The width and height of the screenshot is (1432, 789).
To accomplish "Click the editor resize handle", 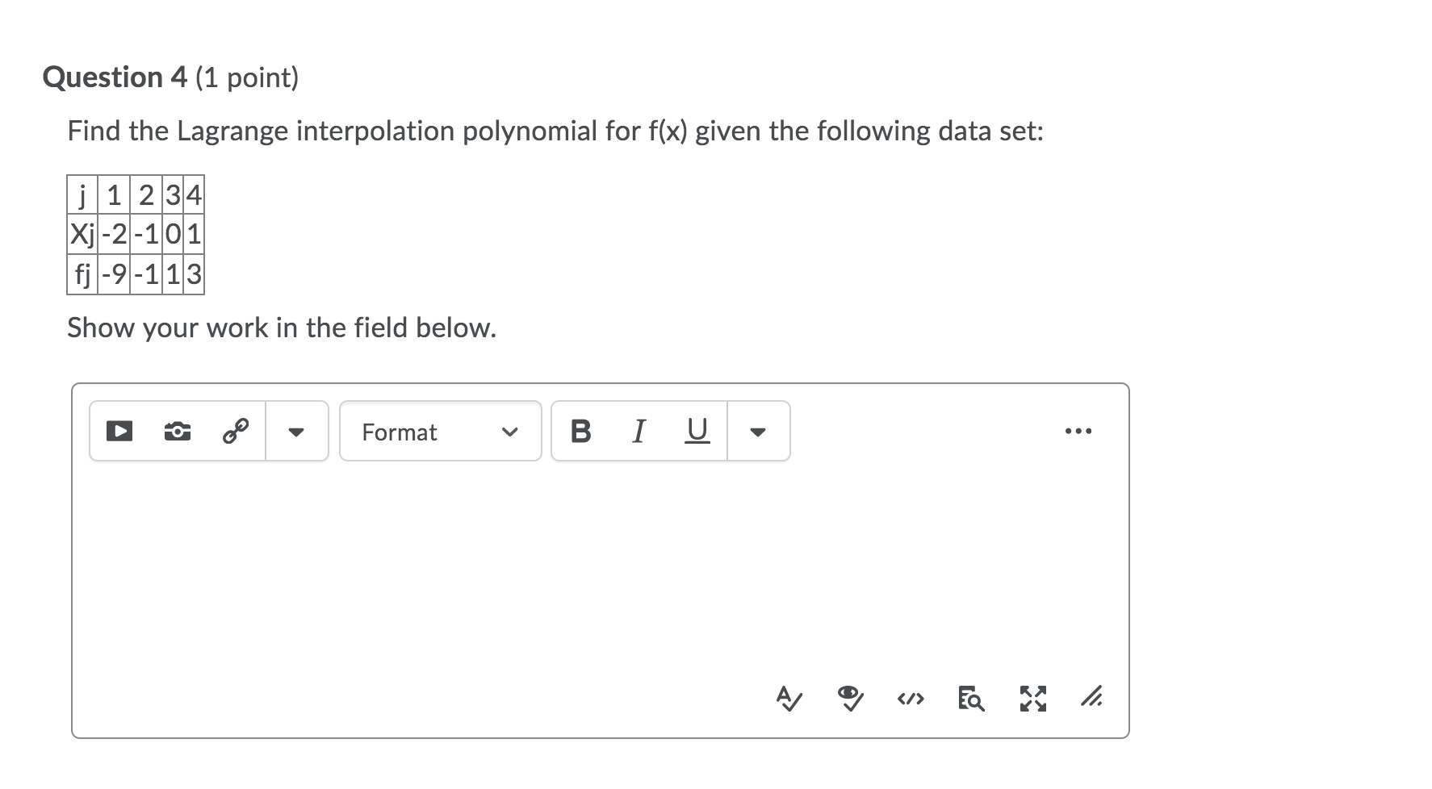I will pos(1092,698).
